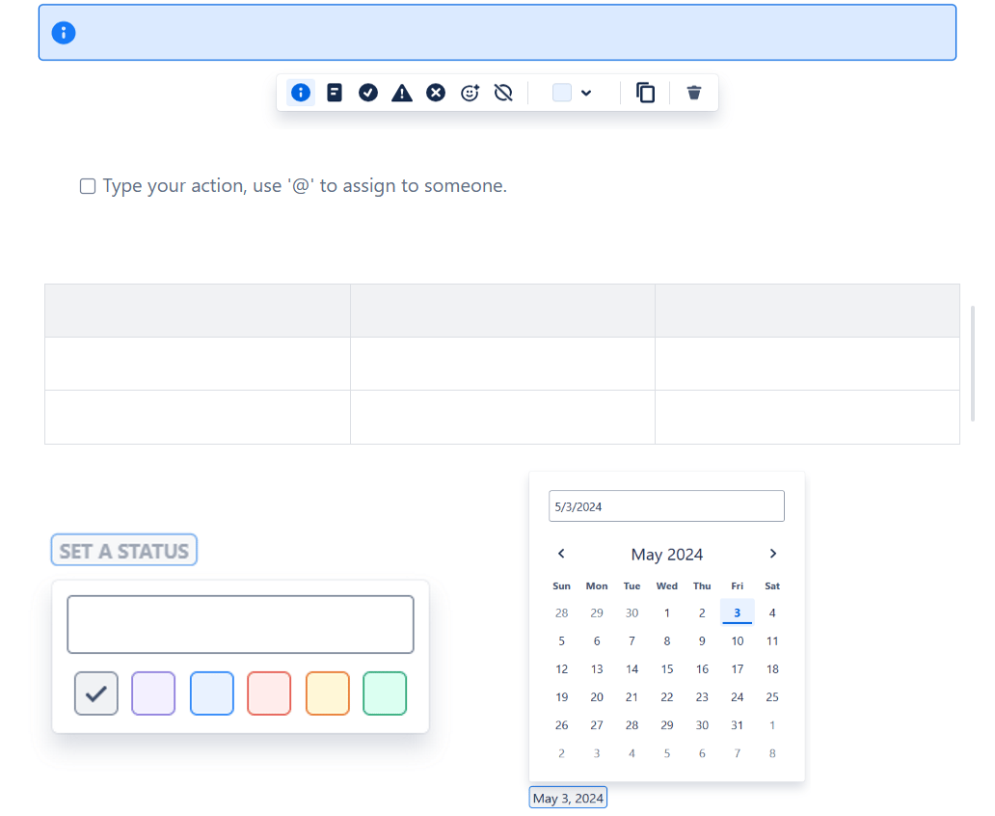Focus the status text input field
This screenshot has height=816, width=995.
coord(240,624)
